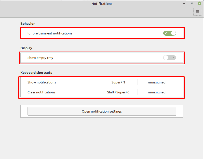This screenshot has width=204, height=159.
Task: Open notification settings button
Action: click(102, 111)
